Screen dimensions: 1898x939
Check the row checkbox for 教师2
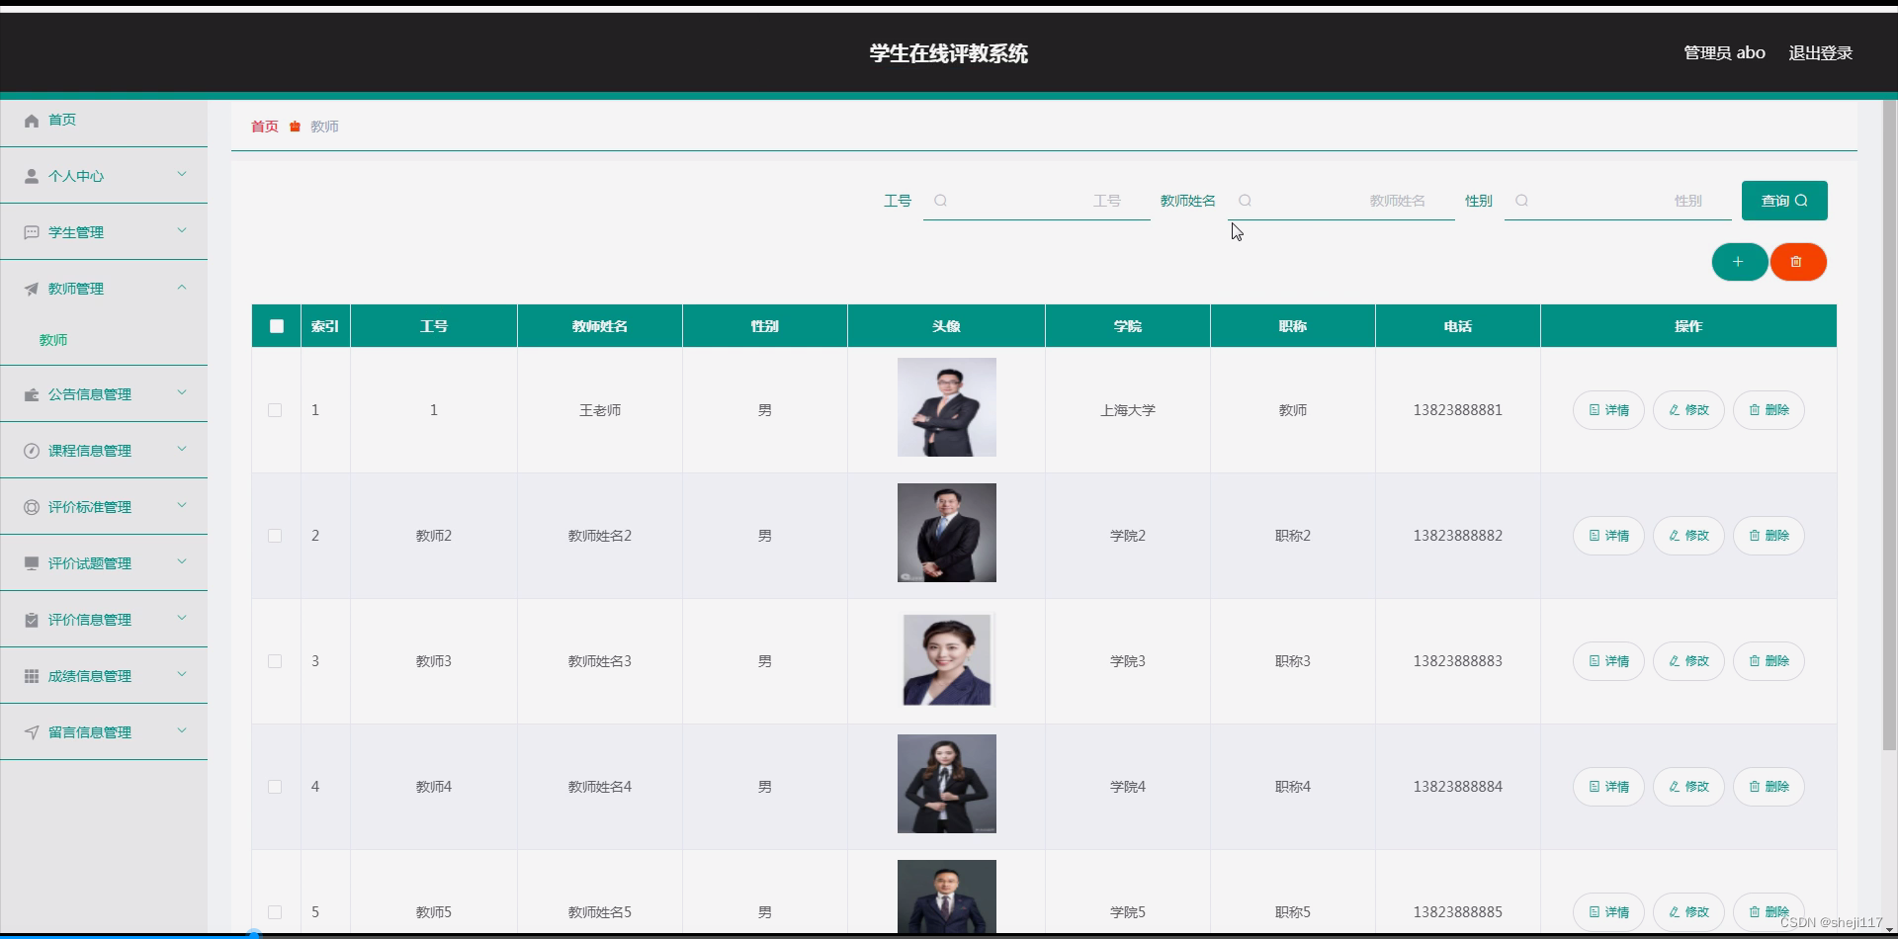(x=276, y=536)
